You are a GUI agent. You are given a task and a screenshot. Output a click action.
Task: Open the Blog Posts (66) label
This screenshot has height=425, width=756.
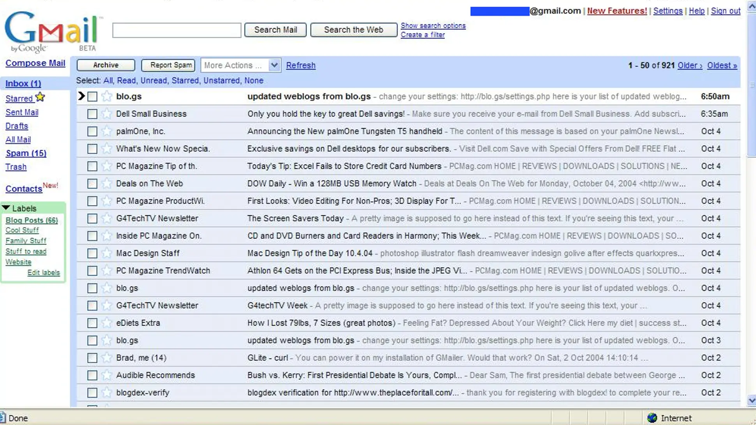[32, 220]
